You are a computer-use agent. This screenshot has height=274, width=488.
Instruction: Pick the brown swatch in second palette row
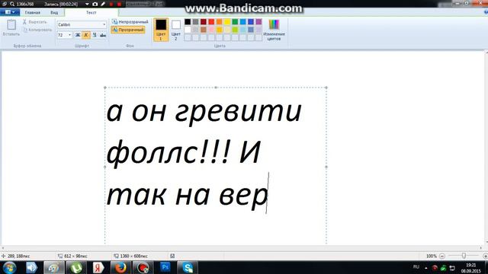coord(204,30)
